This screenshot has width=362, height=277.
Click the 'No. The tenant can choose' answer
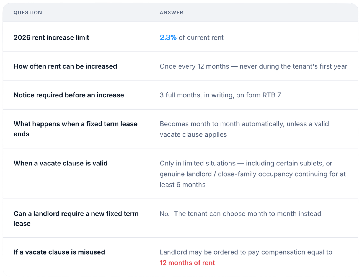coord(240,214)
